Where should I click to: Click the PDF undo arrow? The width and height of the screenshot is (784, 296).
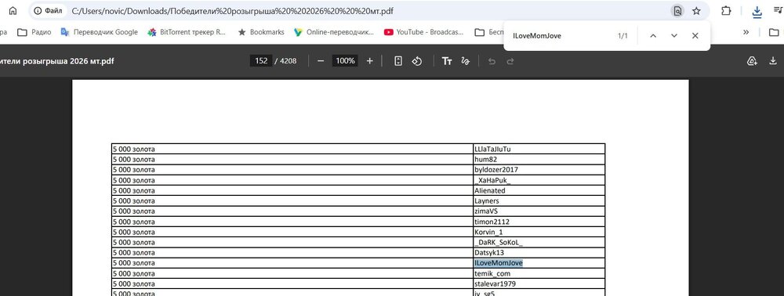tap(492, 61)
